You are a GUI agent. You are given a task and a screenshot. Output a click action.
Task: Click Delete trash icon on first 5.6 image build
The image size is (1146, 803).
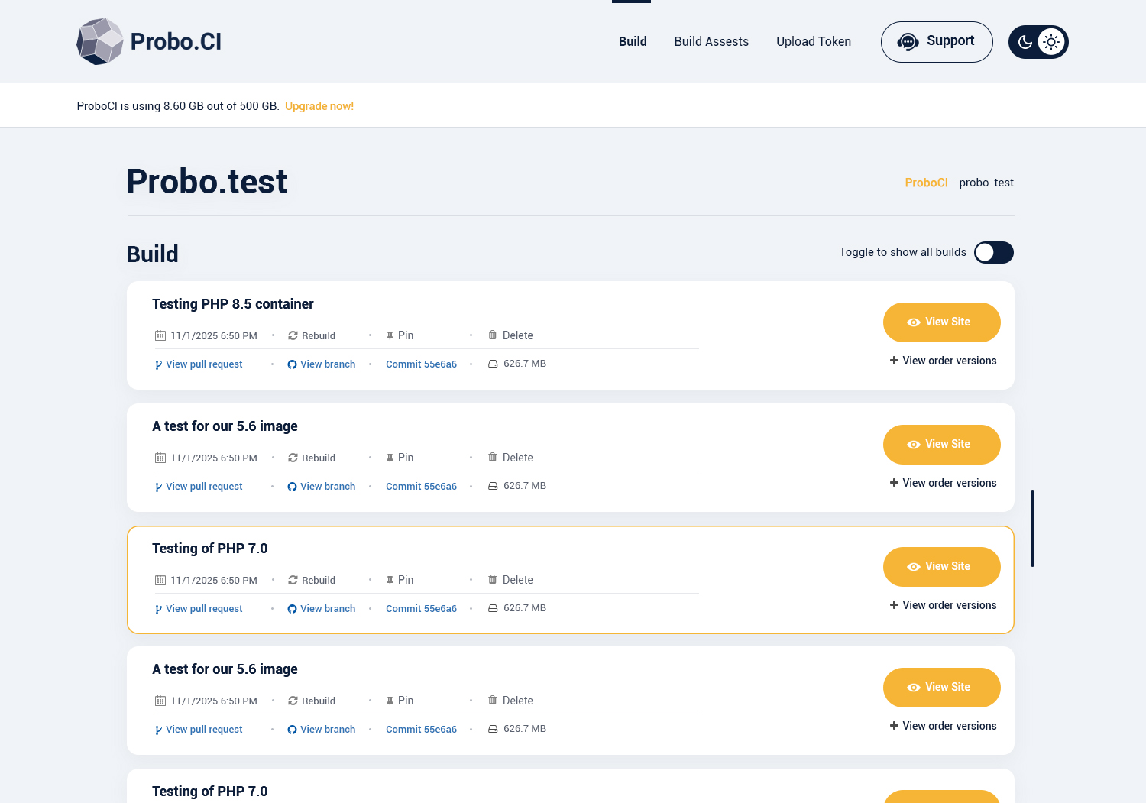493,458
